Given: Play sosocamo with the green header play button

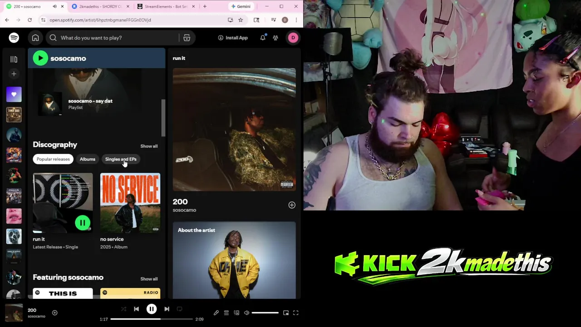Looking at the screenshot, I should [40, 58].
